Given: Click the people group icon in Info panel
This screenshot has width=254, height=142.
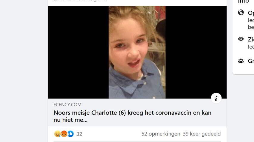Looking at the screenshot, I should point(241,61).
